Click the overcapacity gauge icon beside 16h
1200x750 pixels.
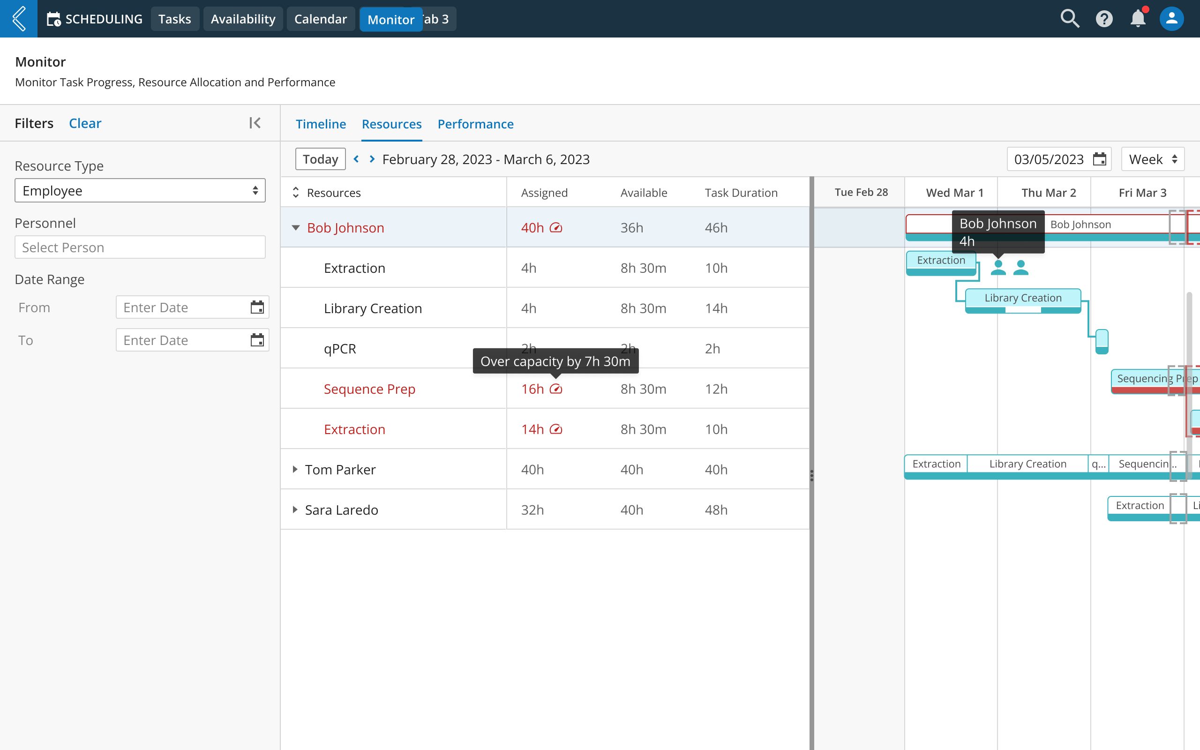point(556,390)
